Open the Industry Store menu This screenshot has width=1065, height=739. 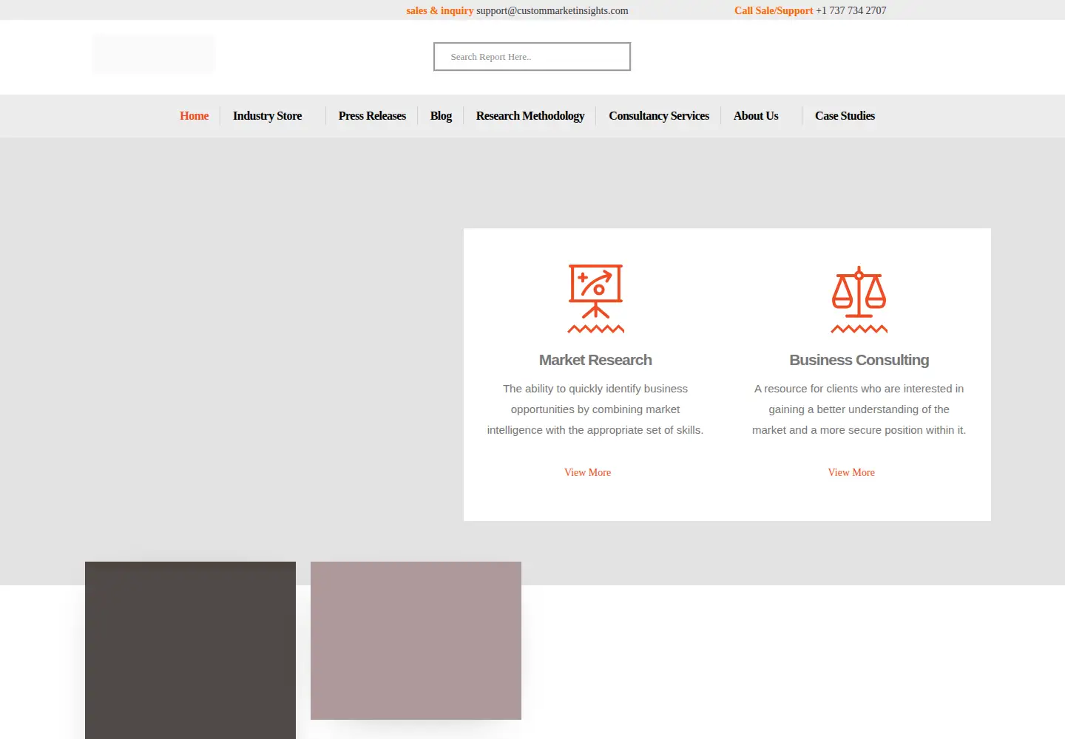point(267,116)
